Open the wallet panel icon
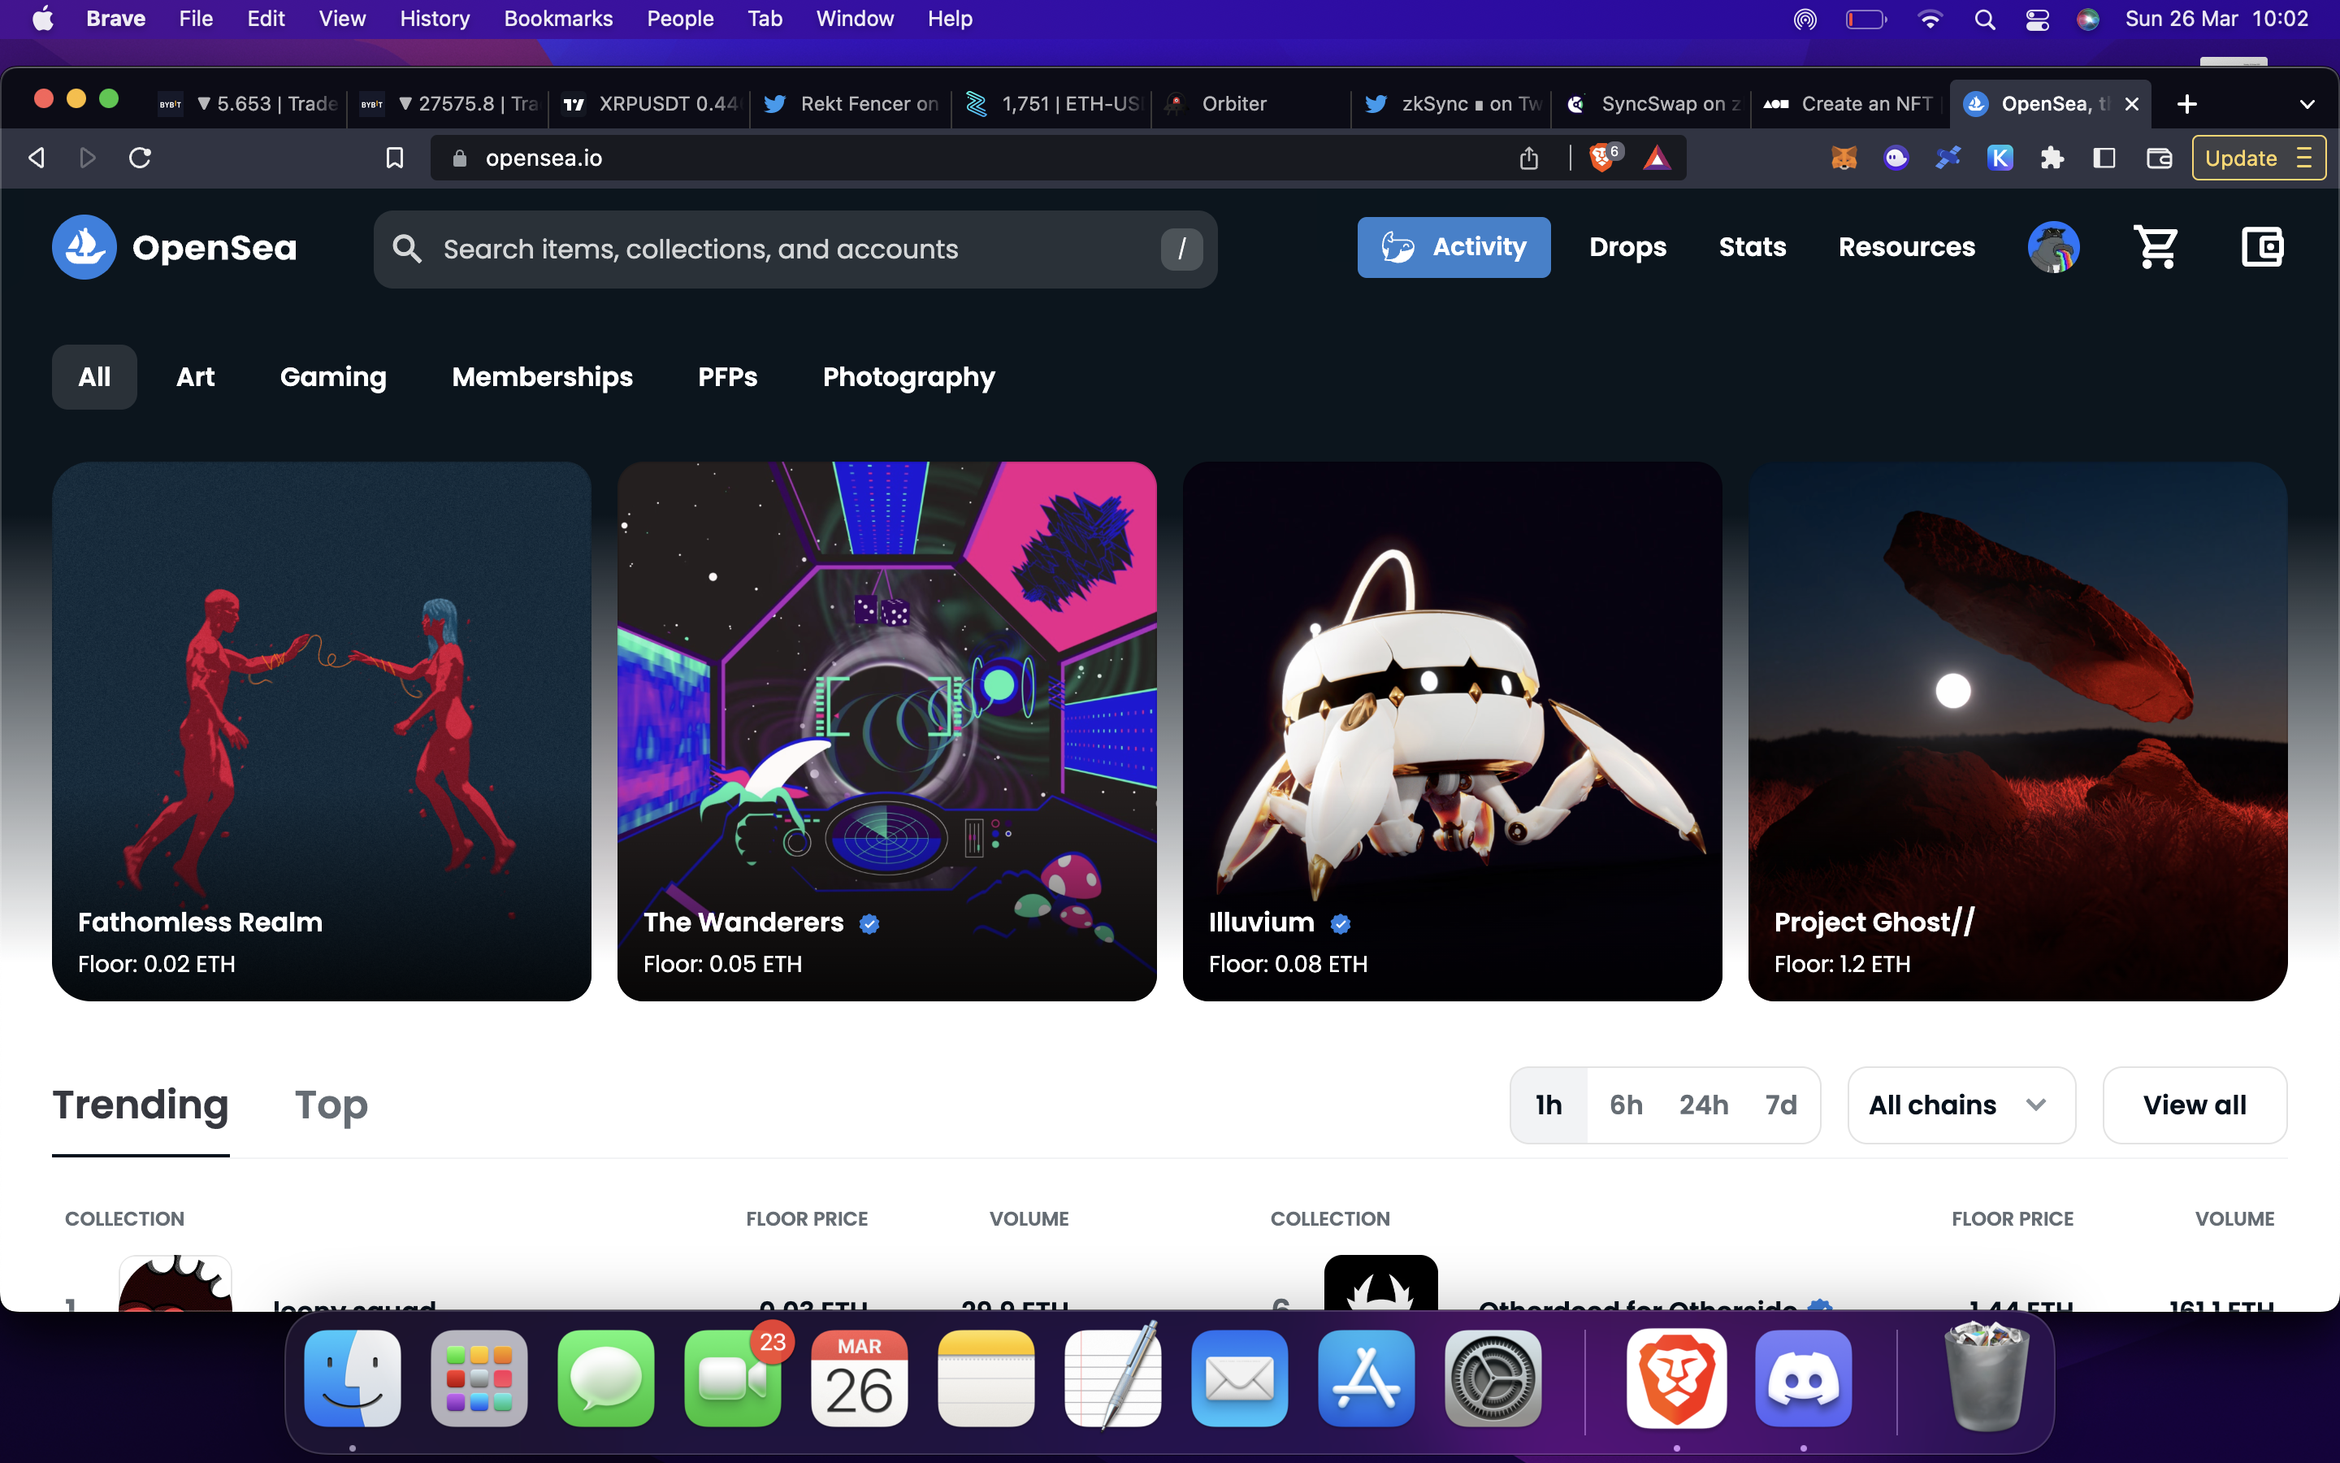 click(x=2262, y=248)
